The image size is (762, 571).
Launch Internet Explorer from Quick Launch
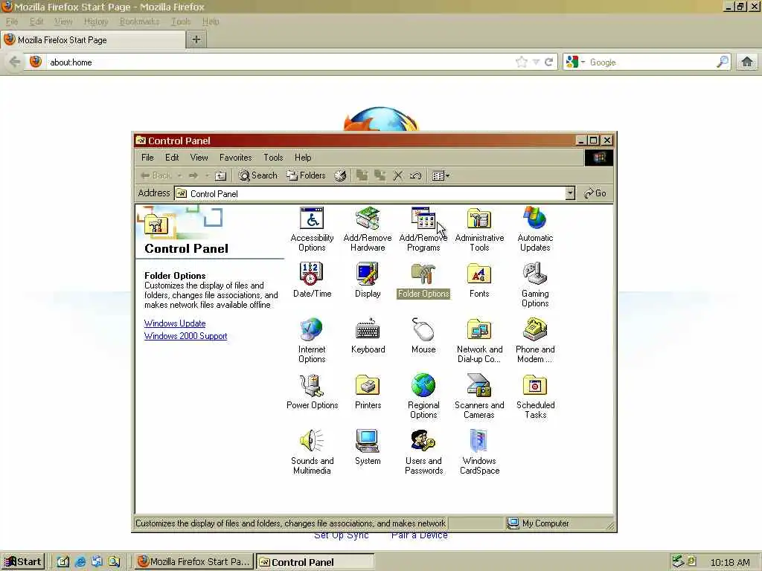pos(80,562)
